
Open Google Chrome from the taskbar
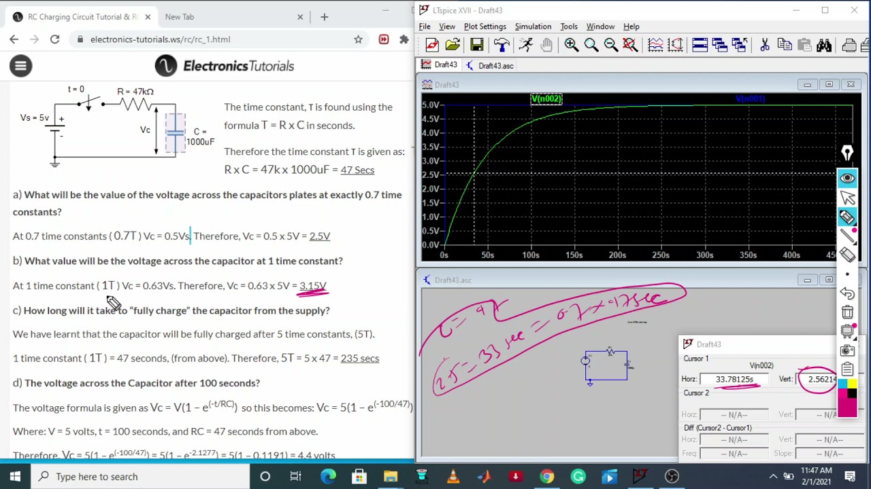[x=547, y=476]
